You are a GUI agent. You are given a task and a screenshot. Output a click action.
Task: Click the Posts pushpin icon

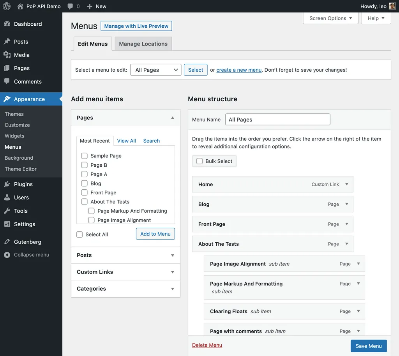coord(7,41)
